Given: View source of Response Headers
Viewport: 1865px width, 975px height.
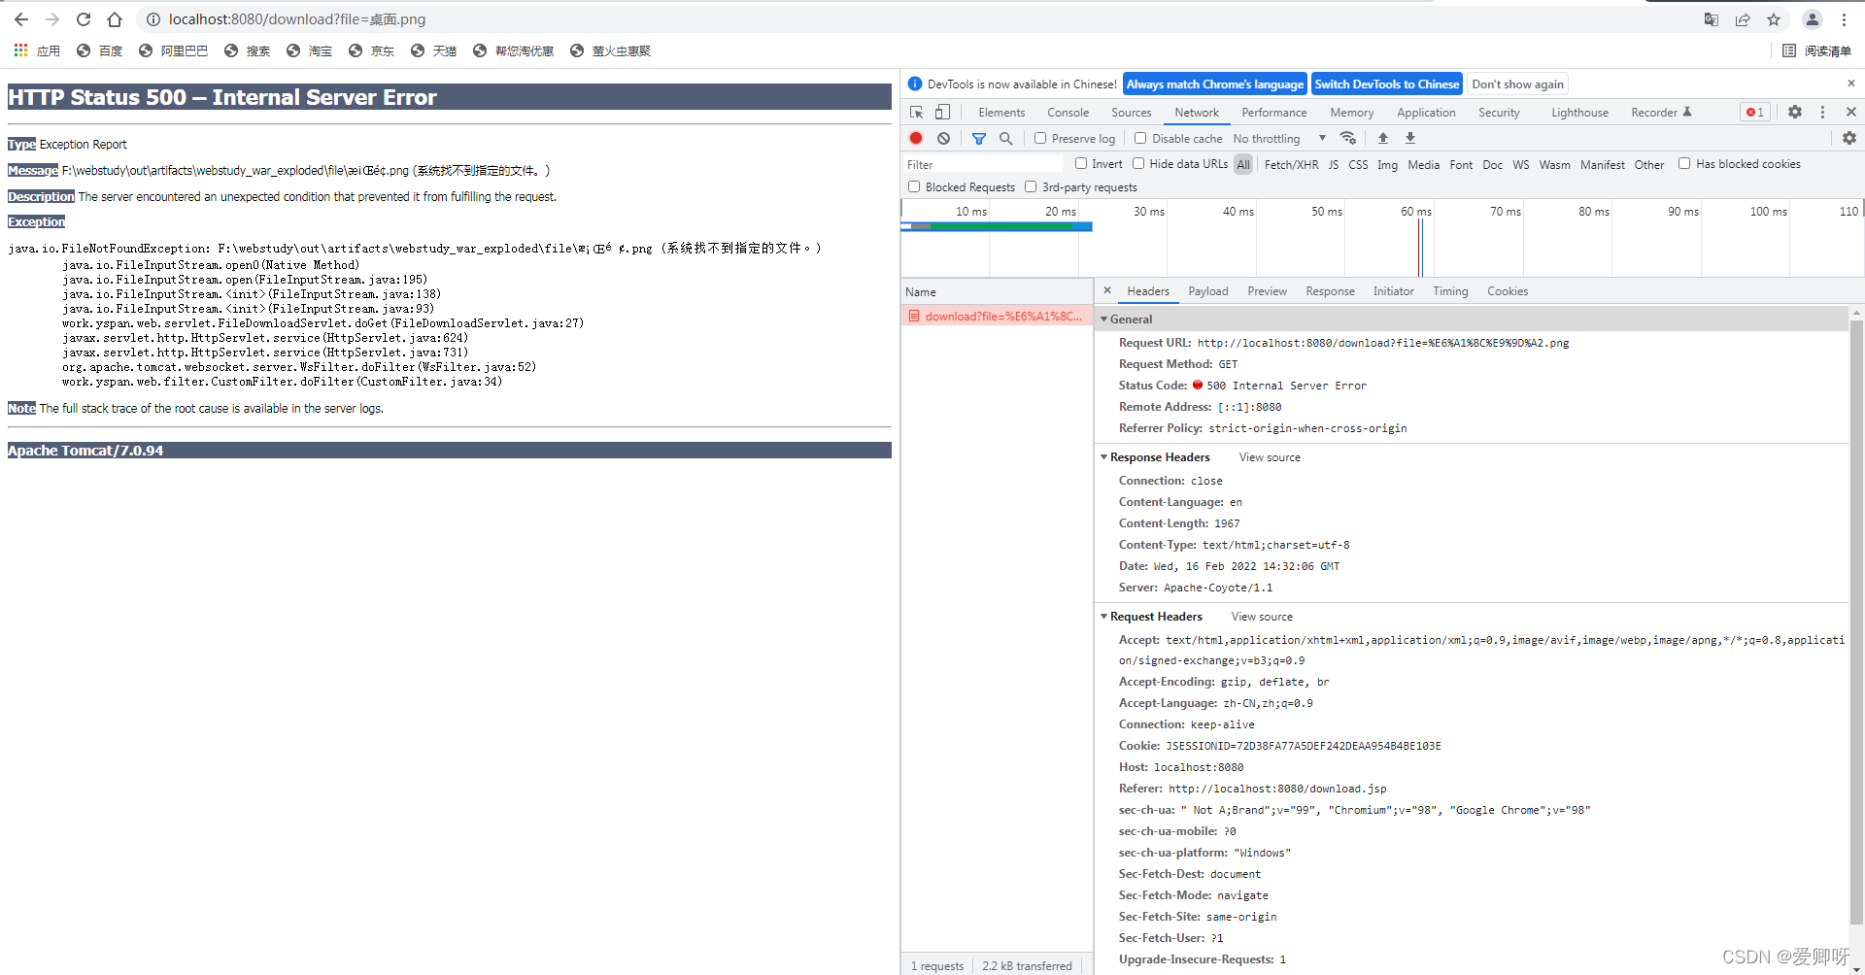Looking at the screenshot, I should (x=1270, y=457).
